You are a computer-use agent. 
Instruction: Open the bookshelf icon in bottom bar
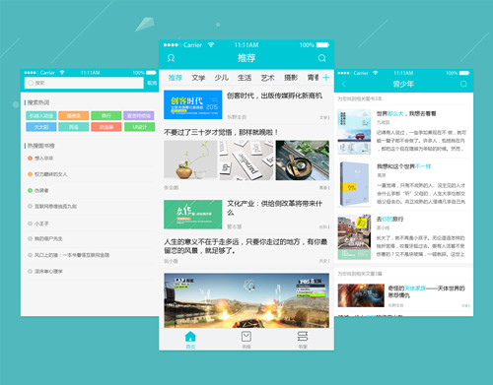click(303, 337)
